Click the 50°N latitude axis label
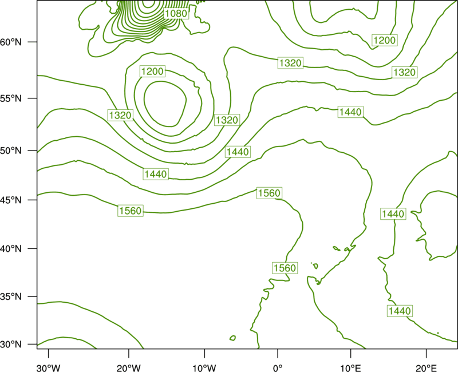Viewport: 458px width, 372px height. (x=11, y=151)
